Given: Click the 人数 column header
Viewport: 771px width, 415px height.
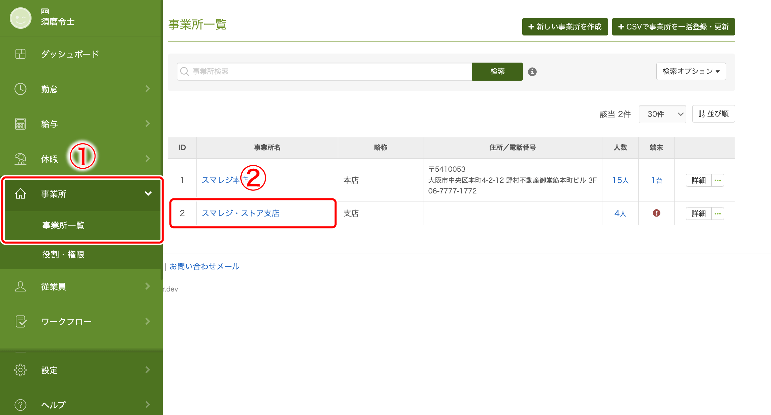Looking at the screenshot, I should 620,148.
